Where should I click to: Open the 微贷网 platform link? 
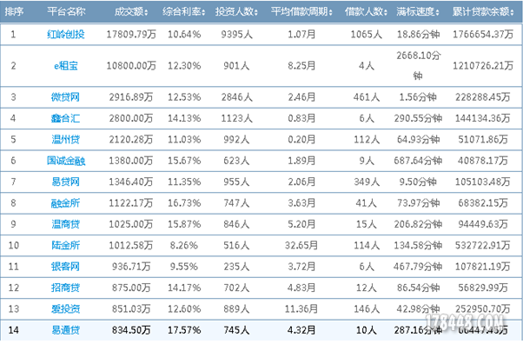(65, 97)
